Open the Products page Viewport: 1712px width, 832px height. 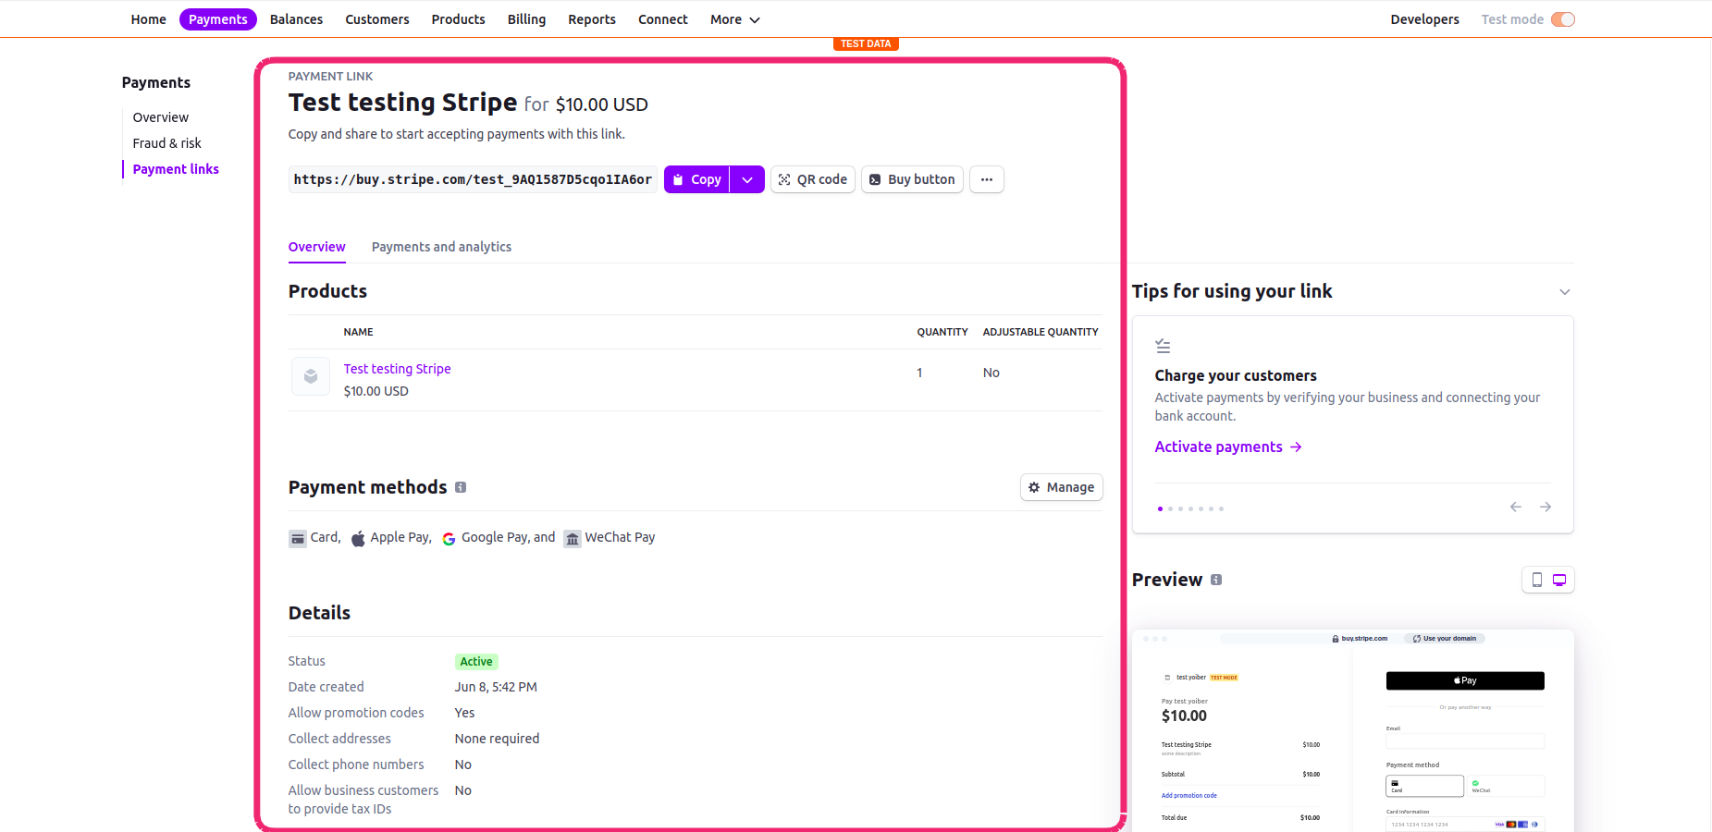458,19
